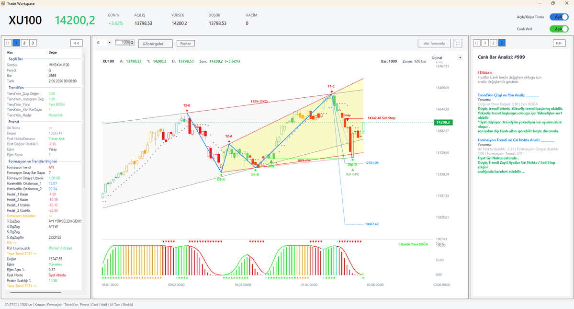This screenshot has height=309, width=574.
Task: Click the 10607,42 target price label
Action: point(371,224)
